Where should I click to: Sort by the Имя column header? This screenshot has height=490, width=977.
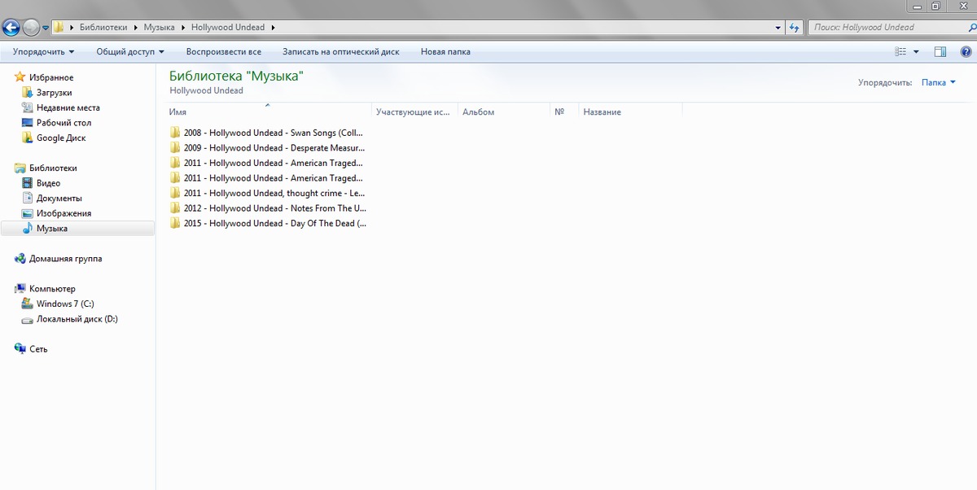[269, 112]
